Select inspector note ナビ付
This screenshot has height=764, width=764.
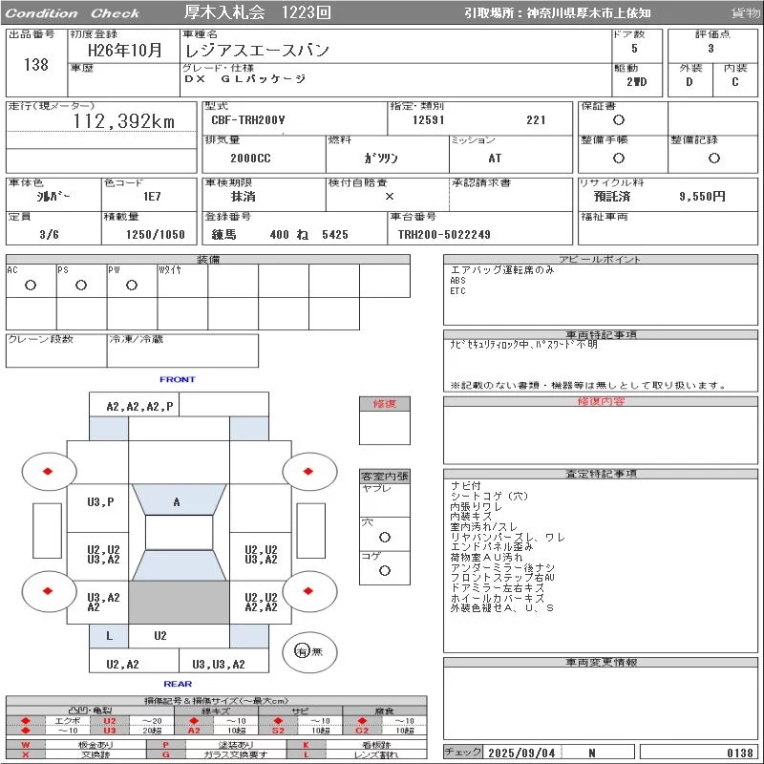point(466,486)
